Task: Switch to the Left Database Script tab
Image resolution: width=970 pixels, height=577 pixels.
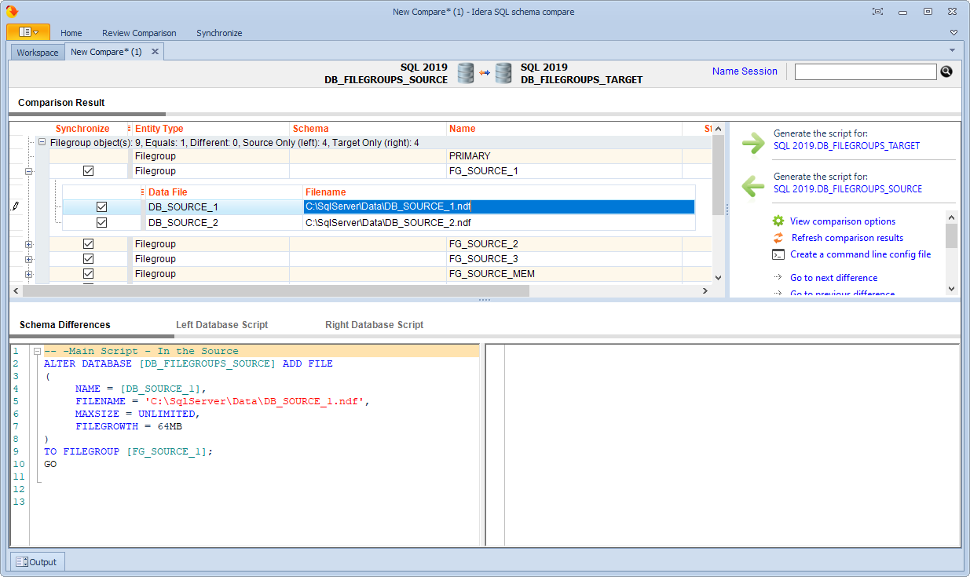Action: pyautogui.click(x=221, y=325)
